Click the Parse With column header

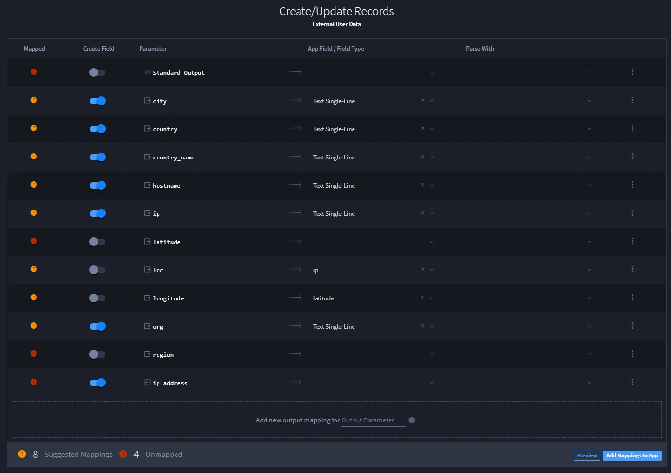479,49
